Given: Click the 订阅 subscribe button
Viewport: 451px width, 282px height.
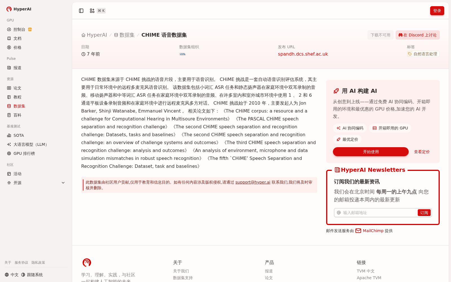Looking at the screenshot, I should [x=424, y=213].
